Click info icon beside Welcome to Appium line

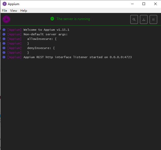click(4, 30)
